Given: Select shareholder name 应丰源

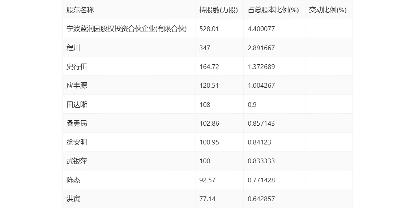Looking at the screenshot, I should coord(77,85).
